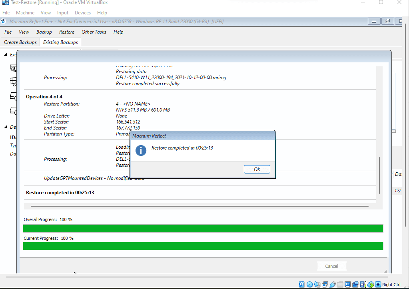Click the Windows-with-wrench icon in Macrium sidebar

(x=13, y=82)
